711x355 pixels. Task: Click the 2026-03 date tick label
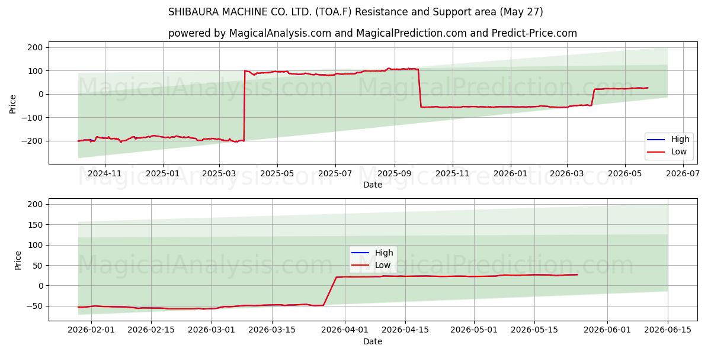pyautogui.click(x=566, y=173)
